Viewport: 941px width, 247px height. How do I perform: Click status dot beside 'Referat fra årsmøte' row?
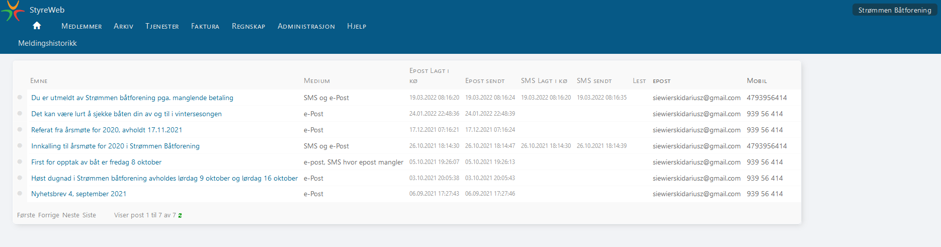click(20, 129)
